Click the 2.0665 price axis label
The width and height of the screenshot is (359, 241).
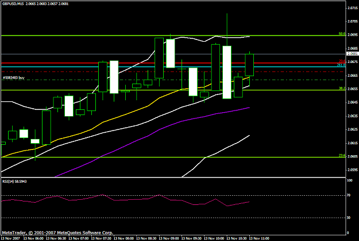pos(352,76)
